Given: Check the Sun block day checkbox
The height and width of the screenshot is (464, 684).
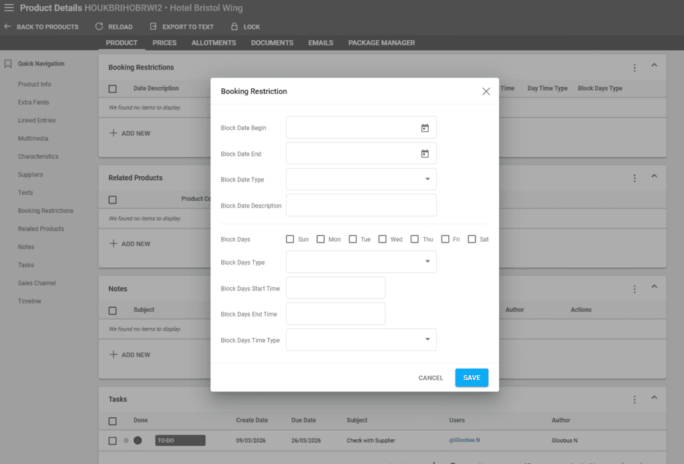Looking at the screenshot, I should (290, 239).
